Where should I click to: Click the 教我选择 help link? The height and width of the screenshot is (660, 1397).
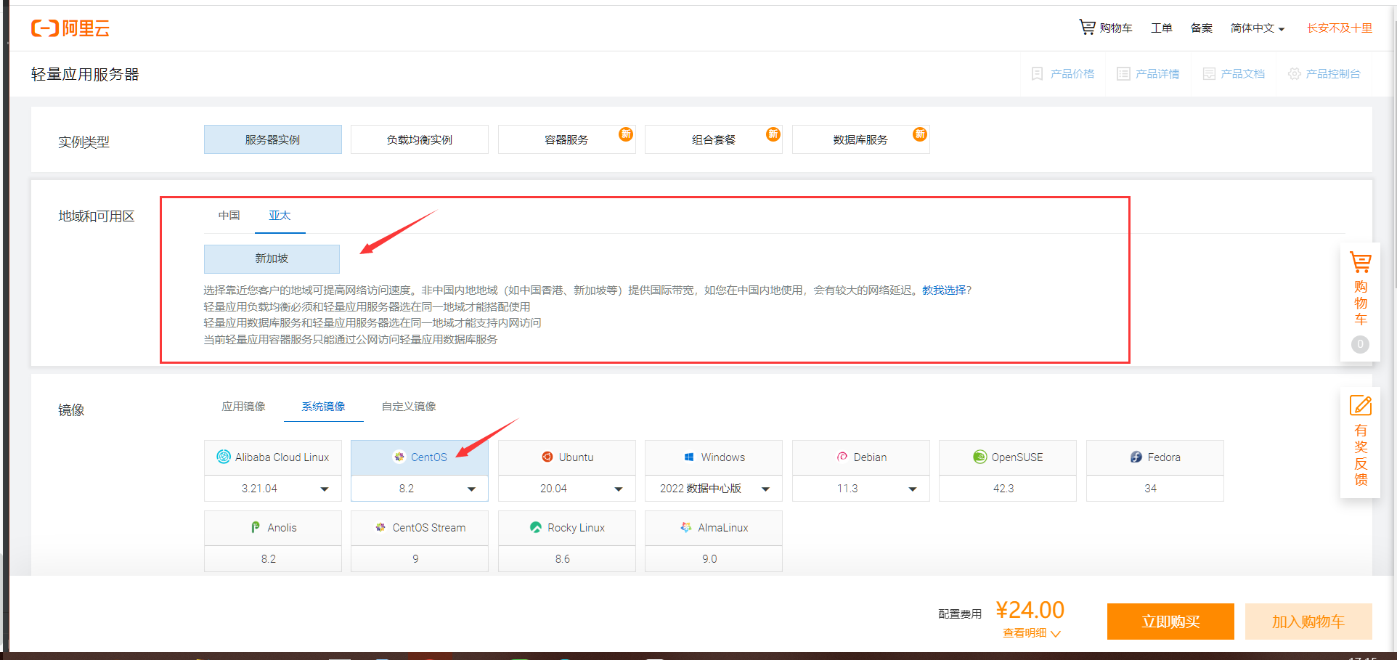tap(944, 290)
